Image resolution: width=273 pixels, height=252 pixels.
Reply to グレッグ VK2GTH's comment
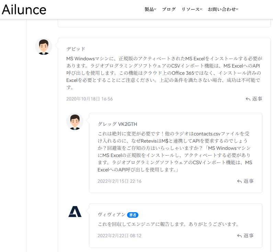(245, 181)
